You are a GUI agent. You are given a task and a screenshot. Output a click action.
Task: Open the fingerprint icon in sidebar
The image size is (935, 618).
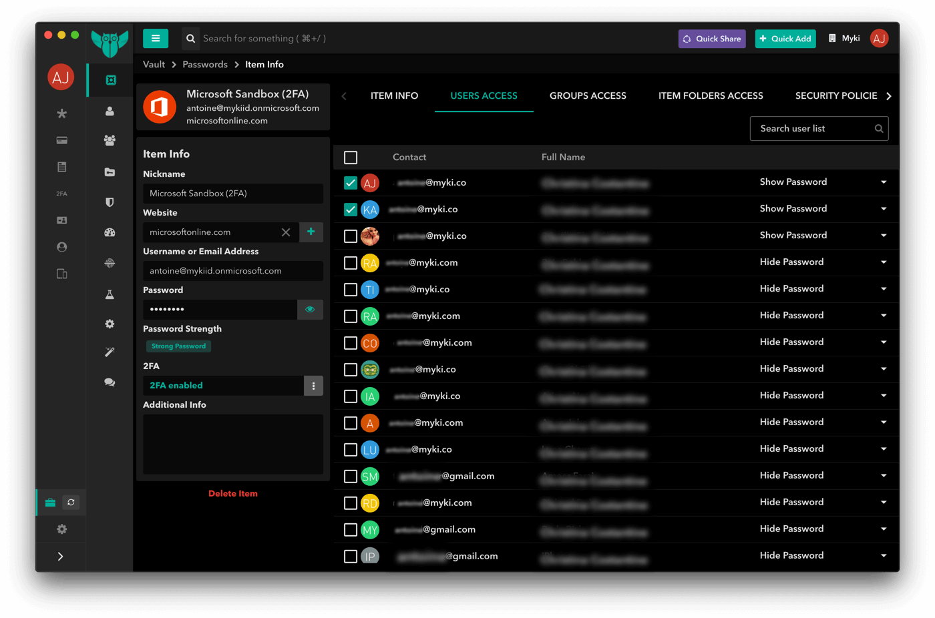coord(110,263)
